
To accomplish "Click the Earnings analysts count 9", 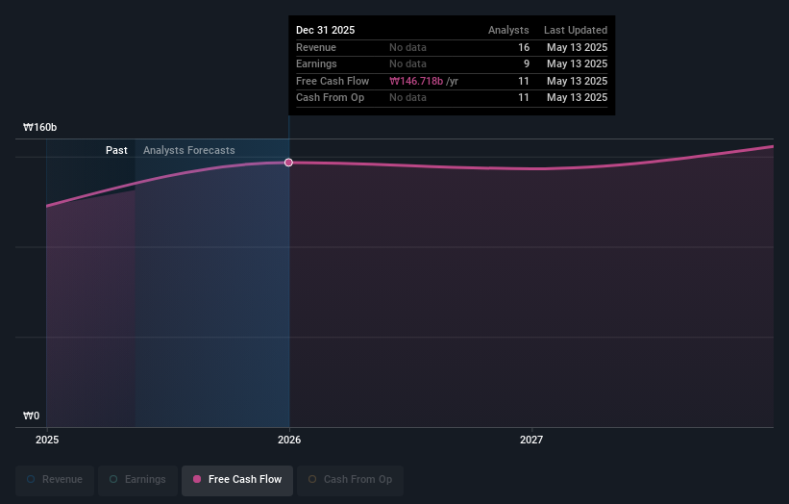I will point(527,63).
